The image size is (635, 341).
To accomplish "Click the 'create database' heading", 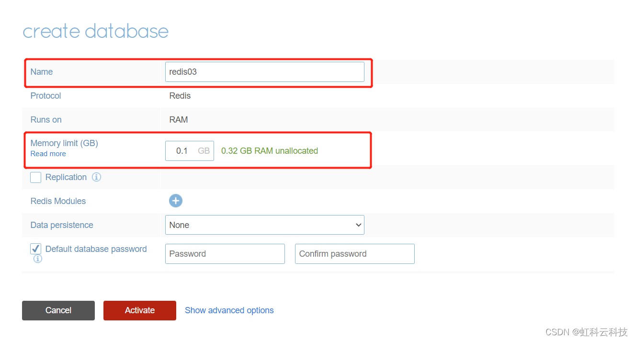I will point(96,31).
